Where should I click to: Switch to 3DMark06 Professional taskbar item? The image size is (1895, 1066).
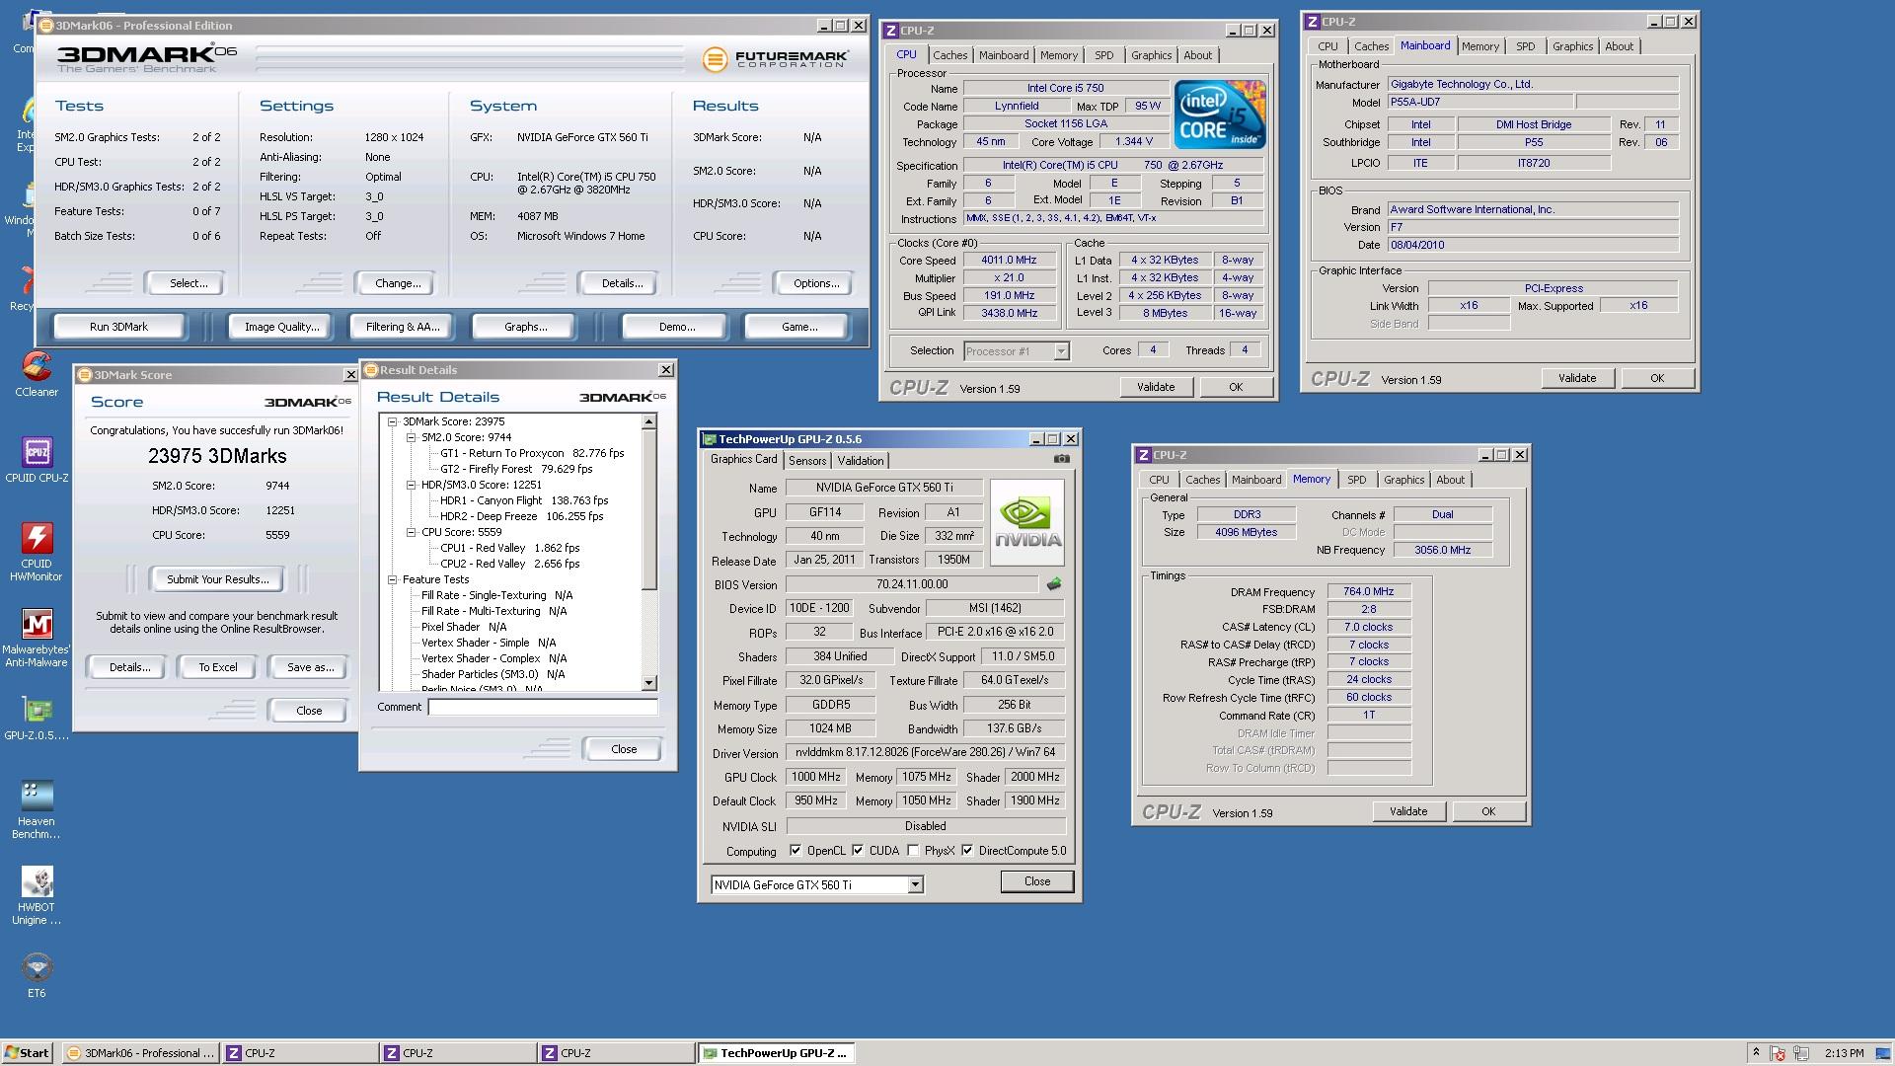140,1053
